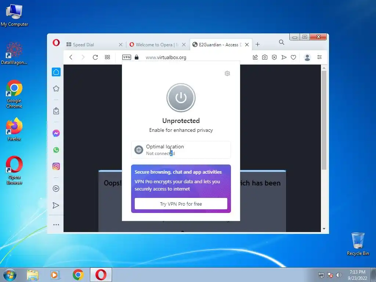
Task: Select the My Computer desktop icon
Action: [x=14, y=15]
